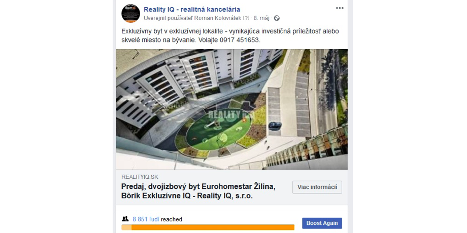This screenshot has height=233, width=467.
Task: Click the question mark next to Roman Kolovrátek
Action: 246,18
